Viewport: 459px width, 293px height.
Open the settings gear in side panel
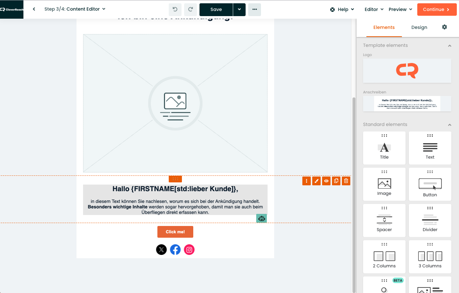pos(444,27)
